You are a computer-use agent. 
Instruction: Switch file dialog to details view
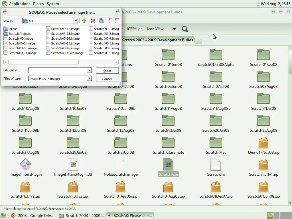pos(117,21)
